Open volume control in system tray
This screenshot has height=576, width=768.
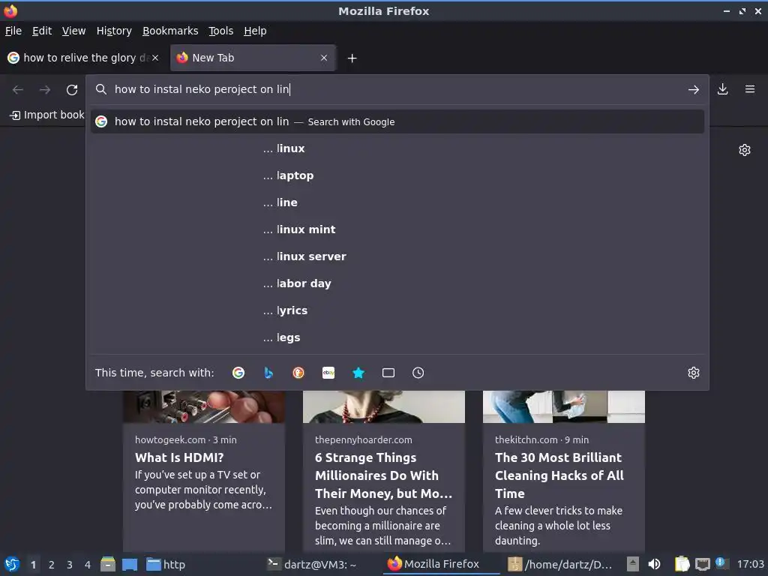654,564
